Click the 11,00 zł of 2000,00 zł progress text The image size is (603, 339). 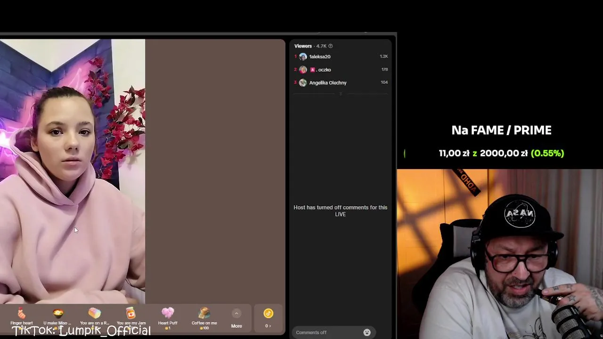point(501,153)
